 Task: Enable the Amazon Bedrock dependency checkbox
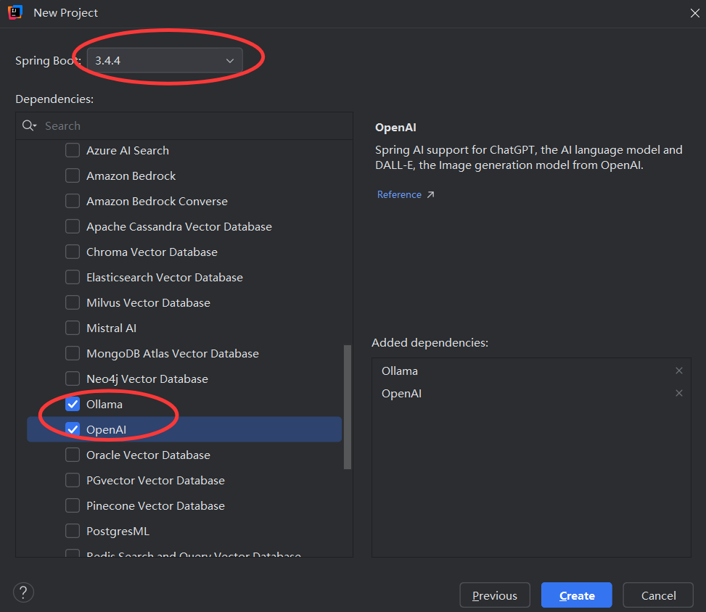point(73,175)
